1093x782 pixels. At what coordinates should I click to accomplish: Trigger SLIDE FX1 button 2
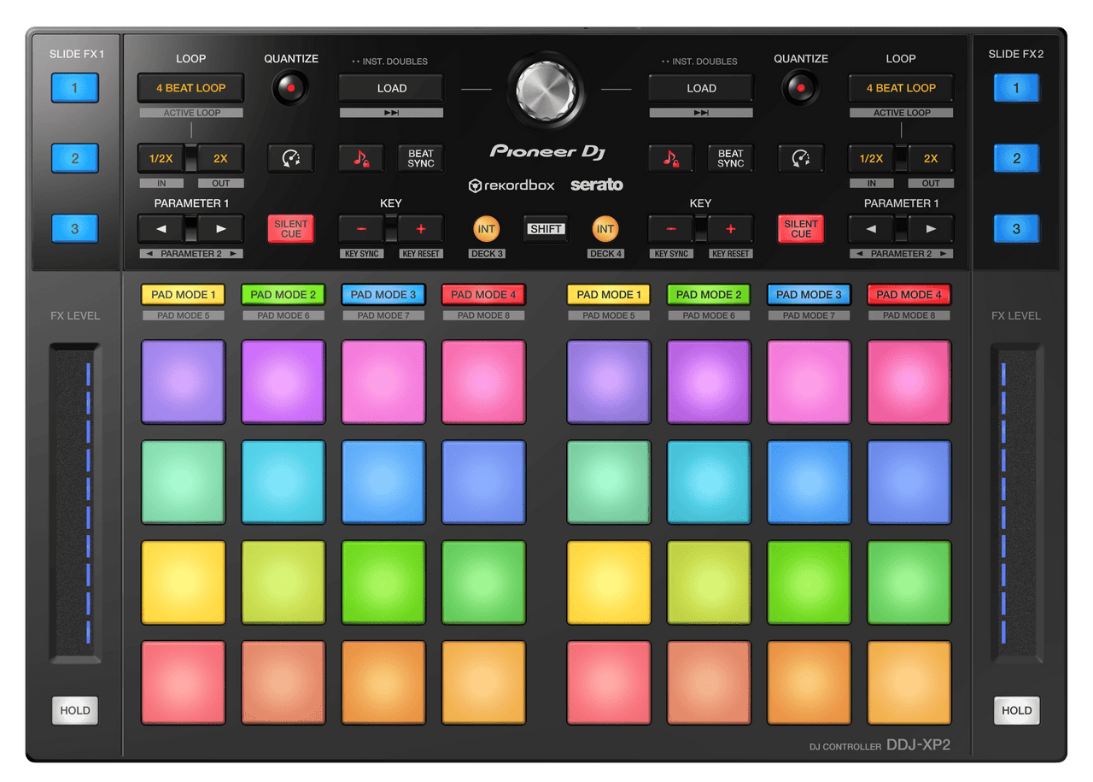pos(75,158)
